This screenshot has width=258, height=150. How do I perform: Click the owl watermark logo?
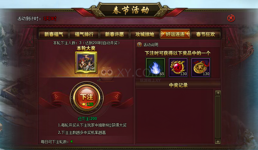coord(107,73)
